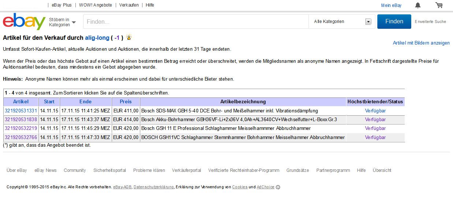Open eBay Plus in top menu
Screen dimensions: 453x208
pyautogui.click(x=62, y=5)
